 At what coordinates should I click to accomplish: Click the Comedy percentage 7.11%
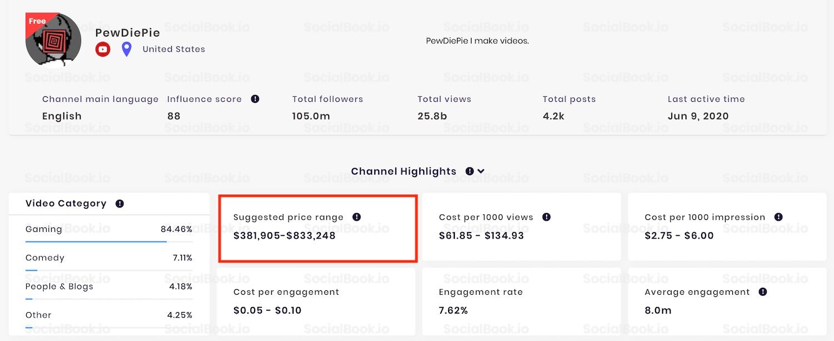click(x=183, y=258)
